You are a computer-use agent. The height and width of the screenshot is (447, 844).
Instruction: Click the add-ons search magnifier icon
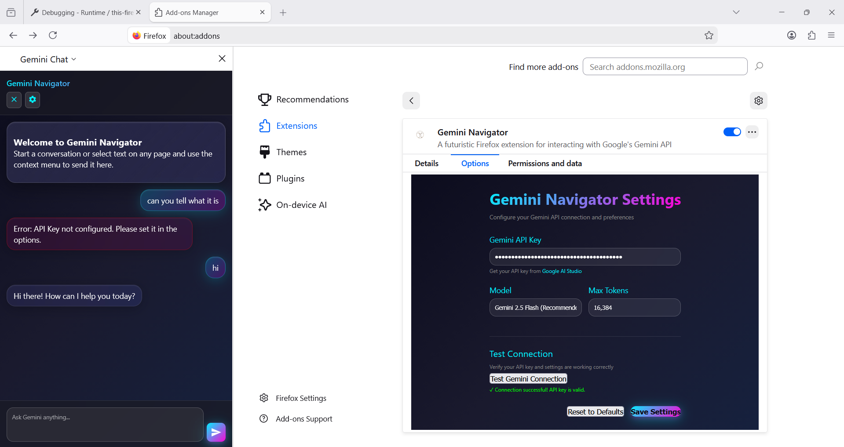pyautogui.click(x=759, y=66)
